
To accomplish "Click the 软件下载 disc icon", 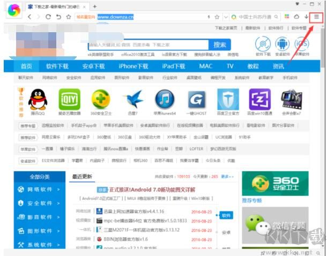I will click(263, 43).
